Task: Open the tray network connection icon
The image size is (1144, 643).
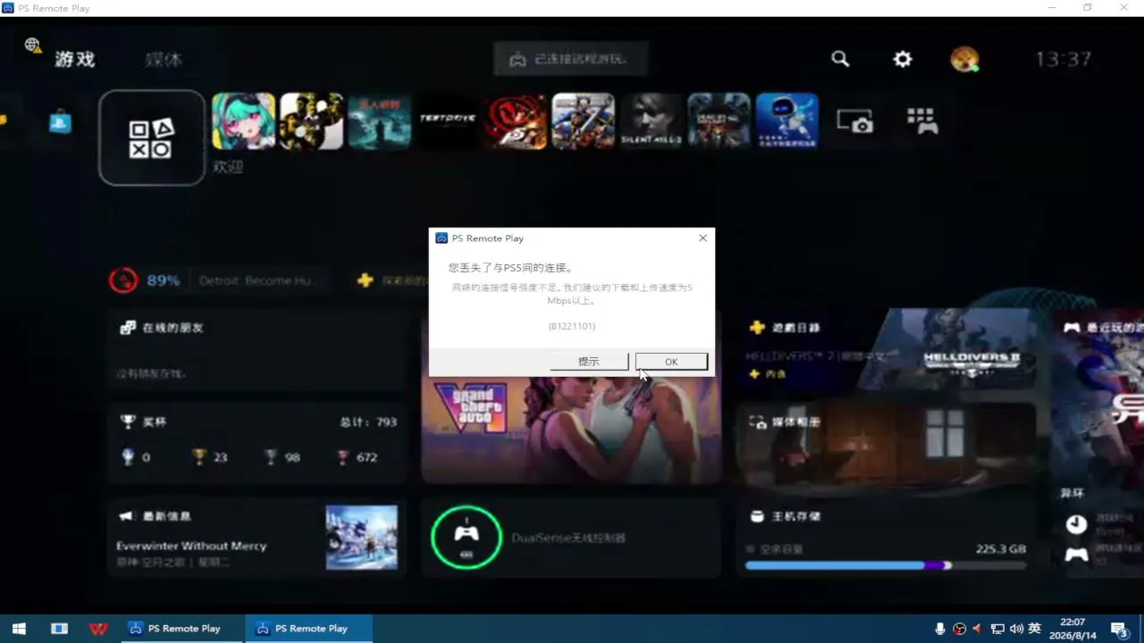Action: [997, 629]
